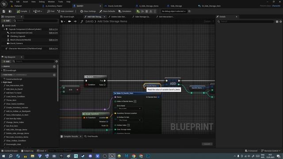Open My Blueprint settings gear

click(57, 61)
